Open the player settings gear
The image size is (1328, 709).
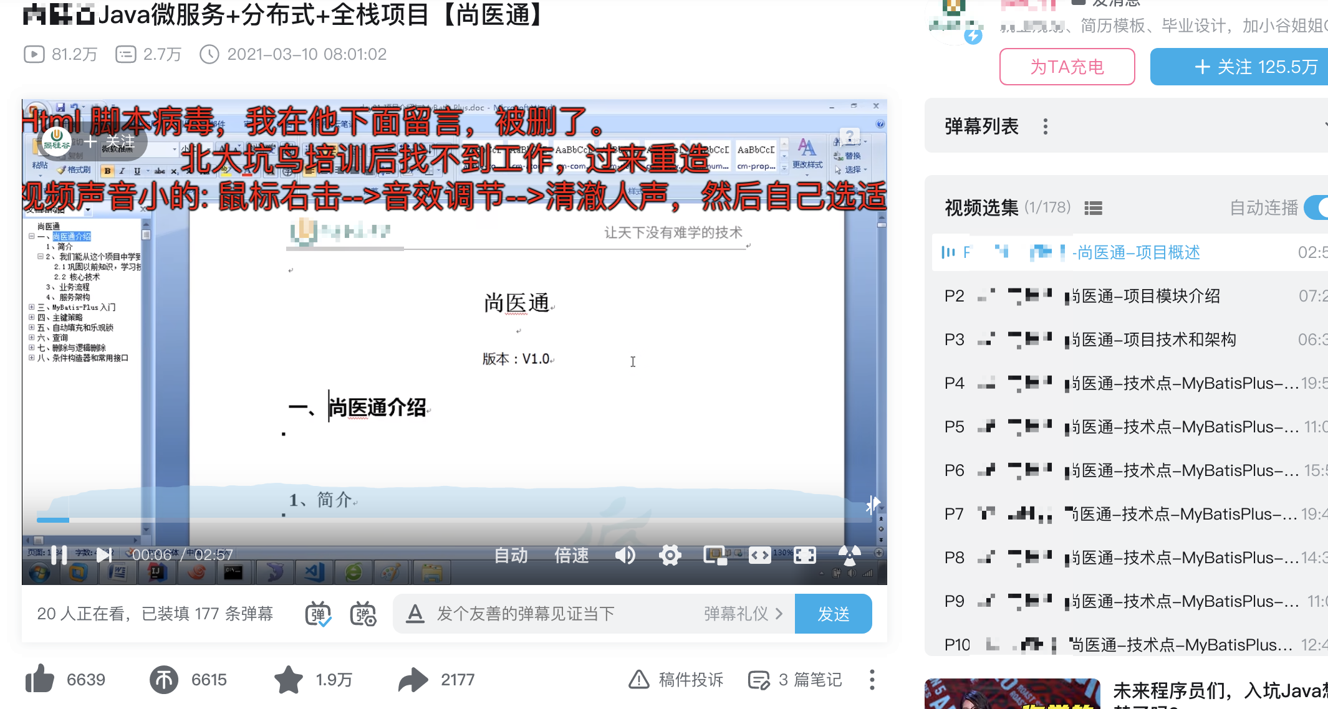click(x=670, y=554)
